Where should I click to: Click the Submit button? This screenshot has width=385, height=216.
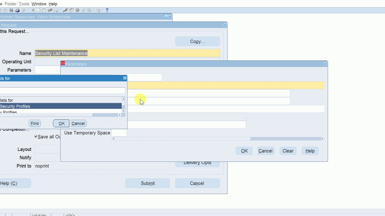pos(148,183)
